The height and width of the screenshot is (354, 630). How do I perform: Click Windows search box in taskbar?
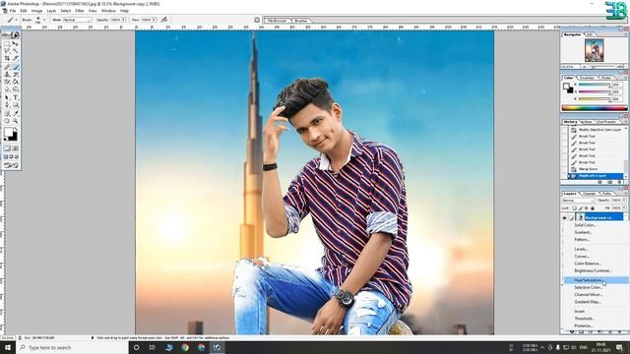coord(72,347)
